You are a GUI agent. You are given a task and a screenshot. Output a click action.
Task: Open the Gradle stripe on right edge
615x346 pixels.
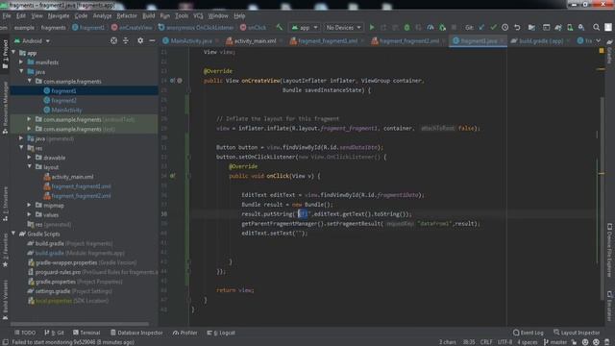609,52
